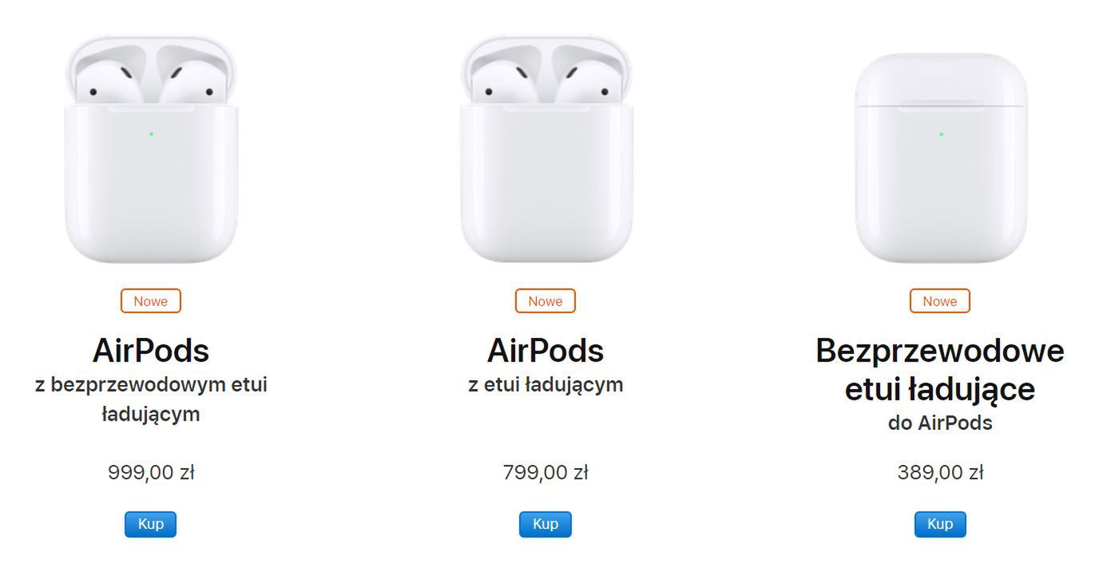Click the 799,00 zł price label
1103x580 pixels.
pos(546,472)
